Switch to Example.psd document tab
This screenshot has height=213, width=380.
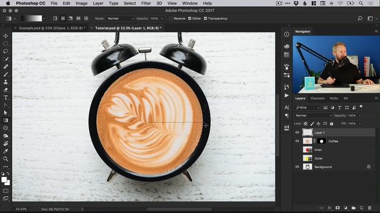(x=52, y=28)
